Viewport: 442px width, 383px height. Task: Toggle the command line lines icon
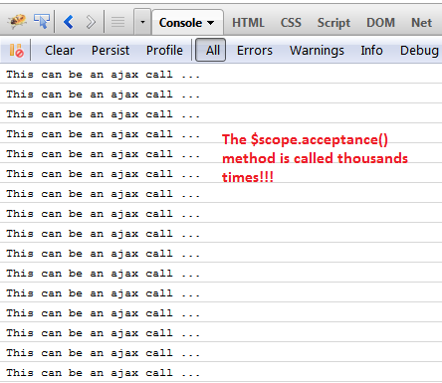117,22
